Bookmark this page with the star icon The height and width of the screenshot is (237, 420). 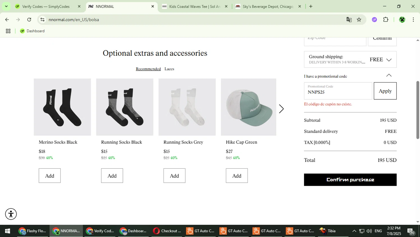click(x=359, y=20)
